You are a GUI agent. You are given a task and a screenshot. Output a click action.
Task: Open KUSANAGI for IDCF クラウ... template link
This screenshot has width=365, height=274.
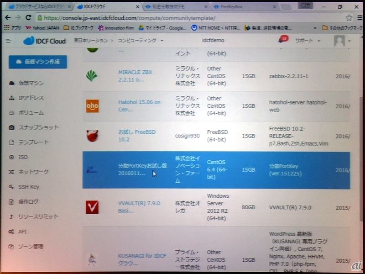coord(142,259)
